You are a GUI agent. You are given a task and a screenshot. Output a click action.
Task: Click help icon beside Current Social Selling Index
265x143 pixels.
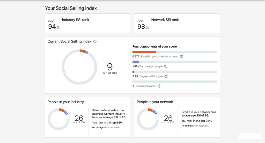(95, 41)
